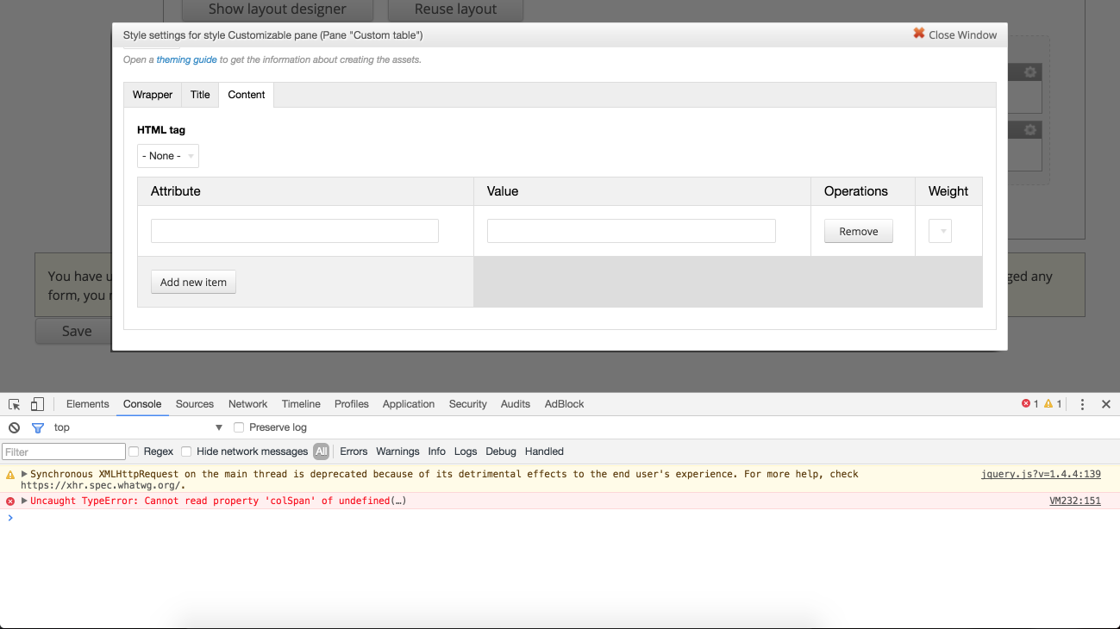The height and width of the screenshot is (629, 1120).
Task: Open the theming guide link
Action: tap(186, 59)
